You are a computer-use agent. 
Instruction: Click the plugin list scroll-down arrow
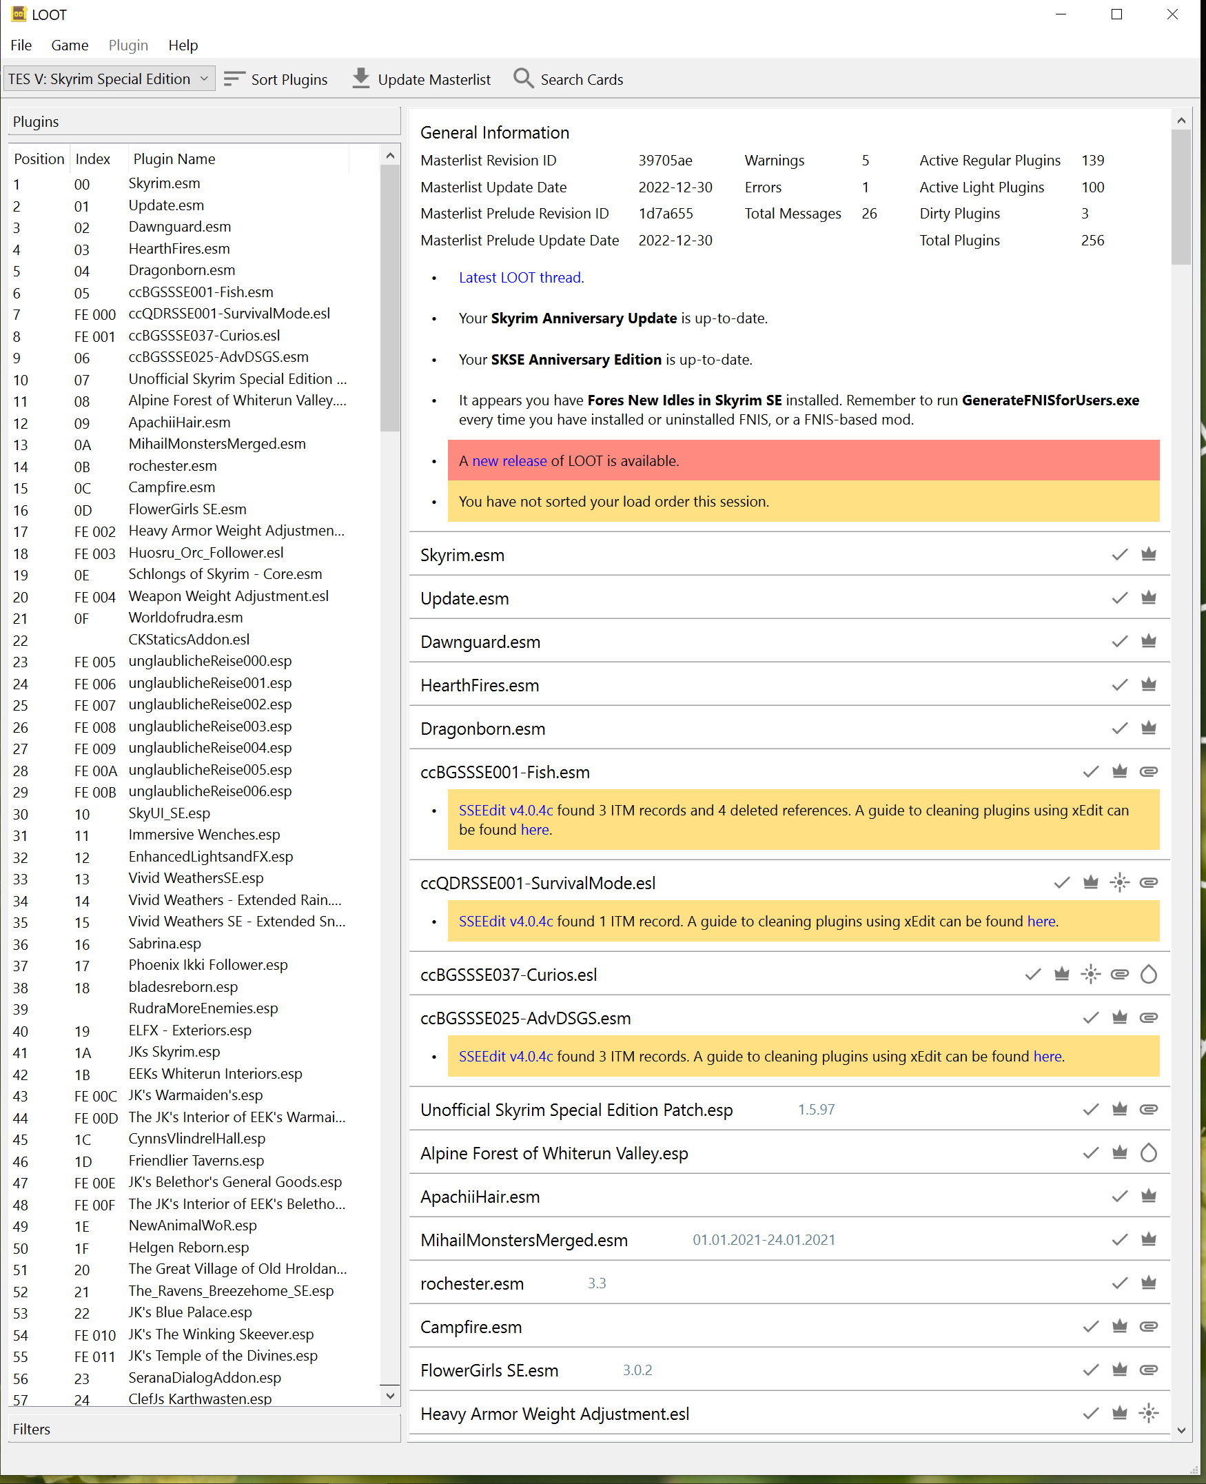(391, 1395)
